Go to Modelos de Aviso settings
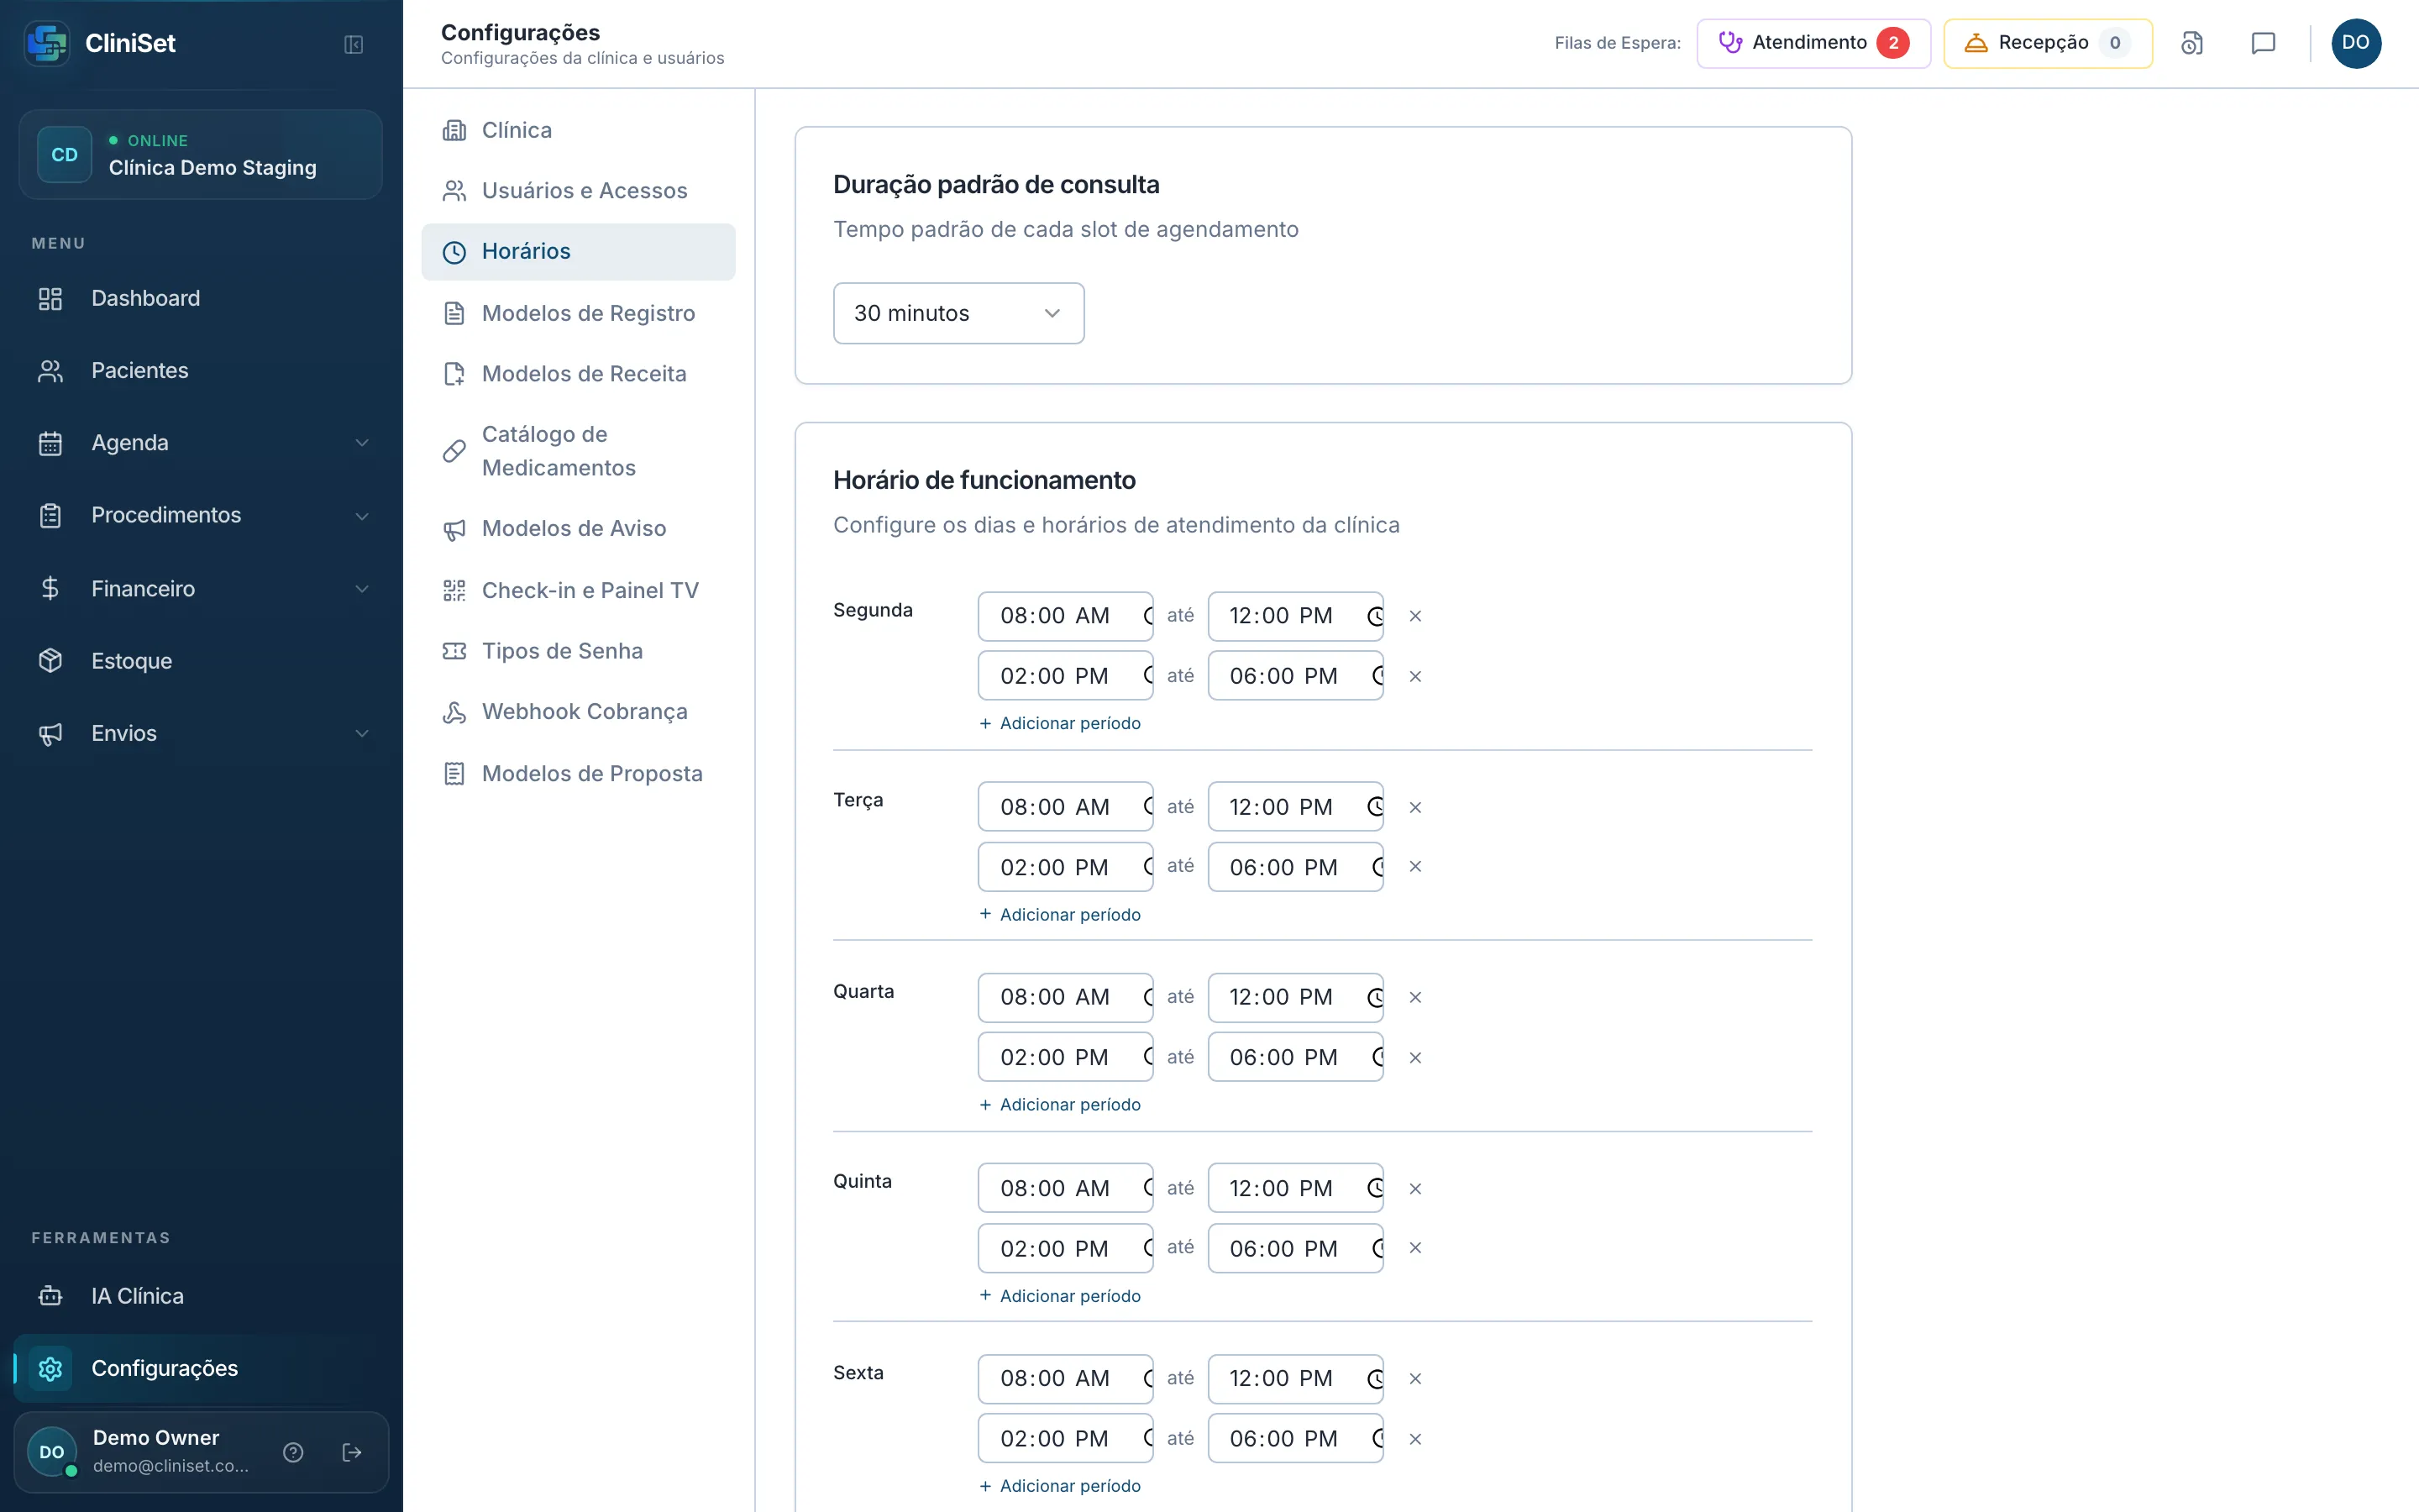The image size is (2419, 1512). click(578, 529)
